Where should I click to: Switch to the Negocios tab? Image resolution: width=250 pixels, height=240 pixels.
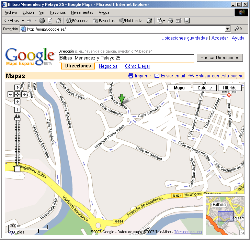point(108,66)
